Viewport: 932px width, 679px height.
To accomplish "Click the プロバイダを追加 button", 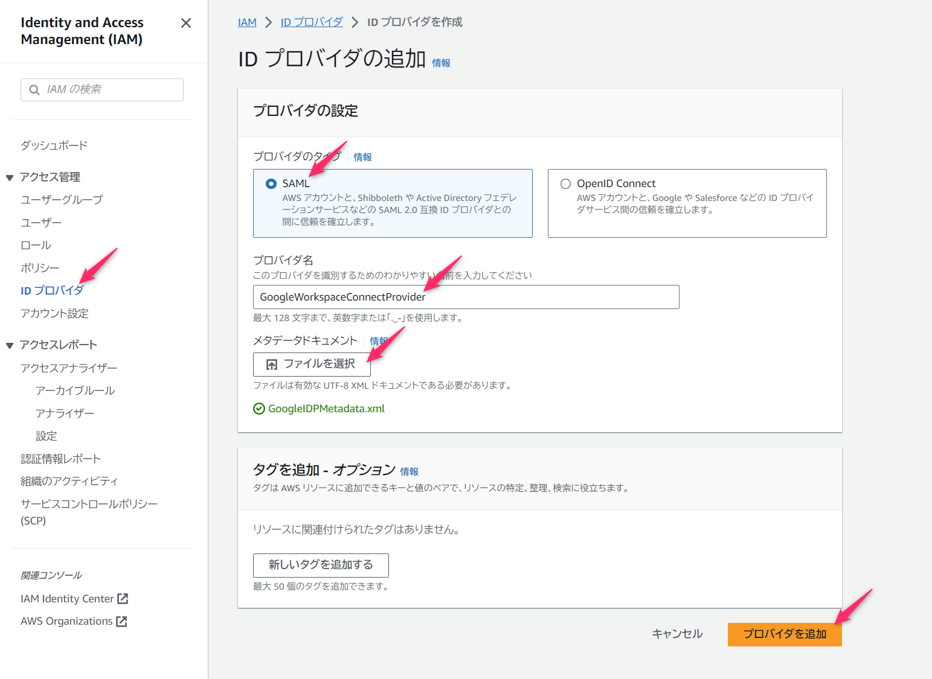I will pyautogui.click(x=785, y=634).
